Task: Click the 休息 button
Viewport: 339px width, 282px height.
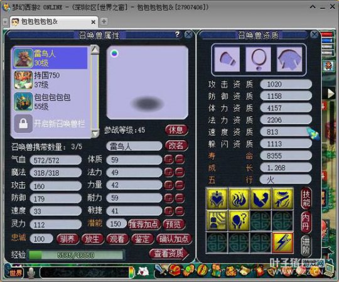Action: [176, 130]
